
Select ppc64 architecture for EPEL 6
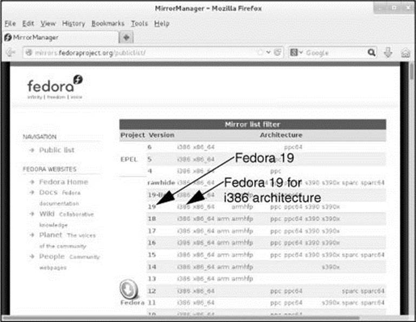click(x=293, y=147)
